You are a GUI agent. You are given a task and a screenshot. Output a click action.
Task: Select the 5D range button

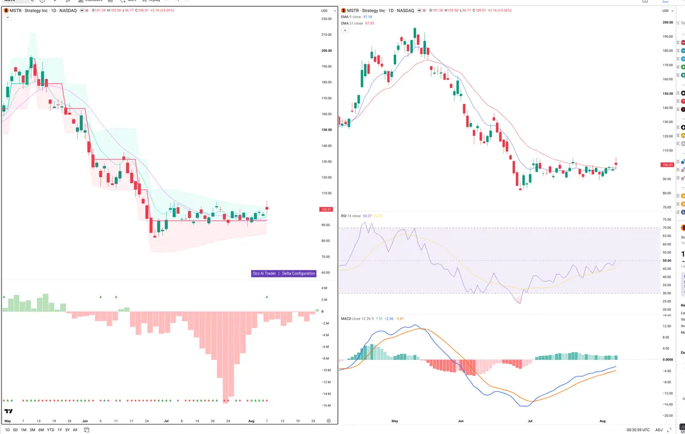click(15, 429)
